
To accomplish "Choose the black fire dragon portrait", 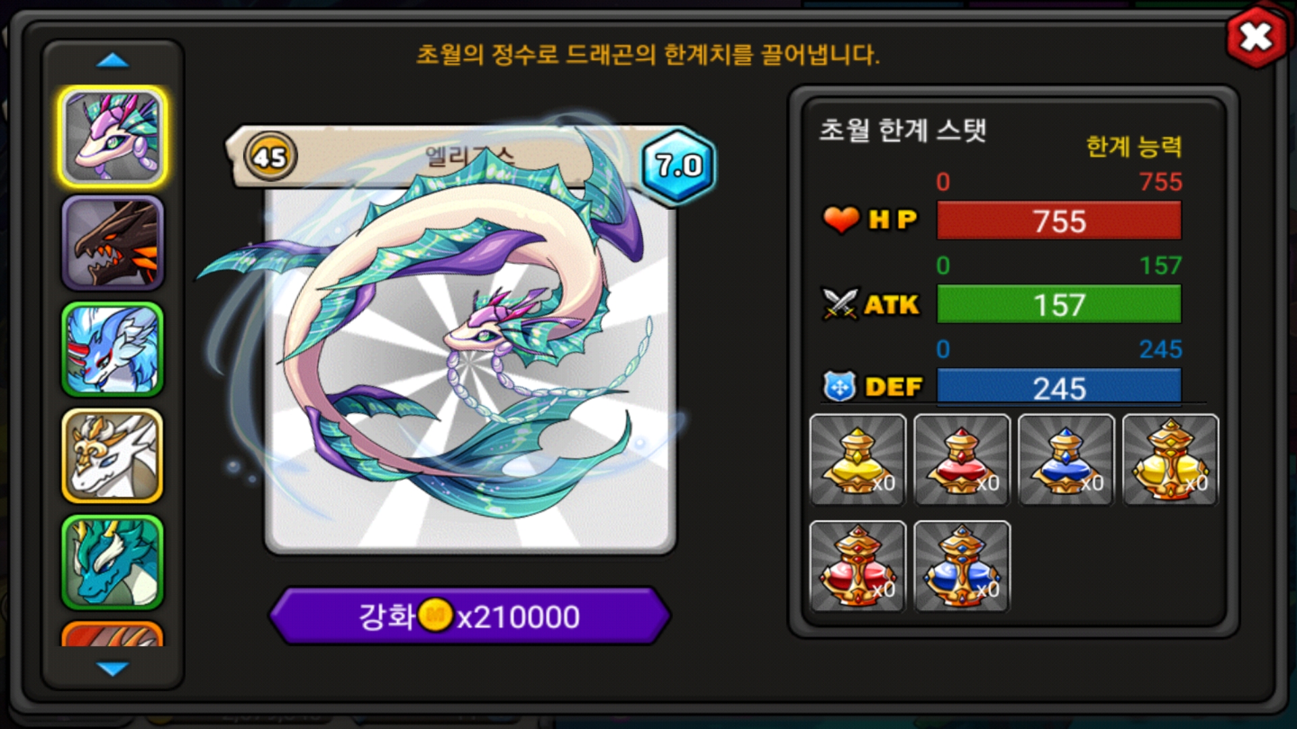I will click(x=113, y=244).
